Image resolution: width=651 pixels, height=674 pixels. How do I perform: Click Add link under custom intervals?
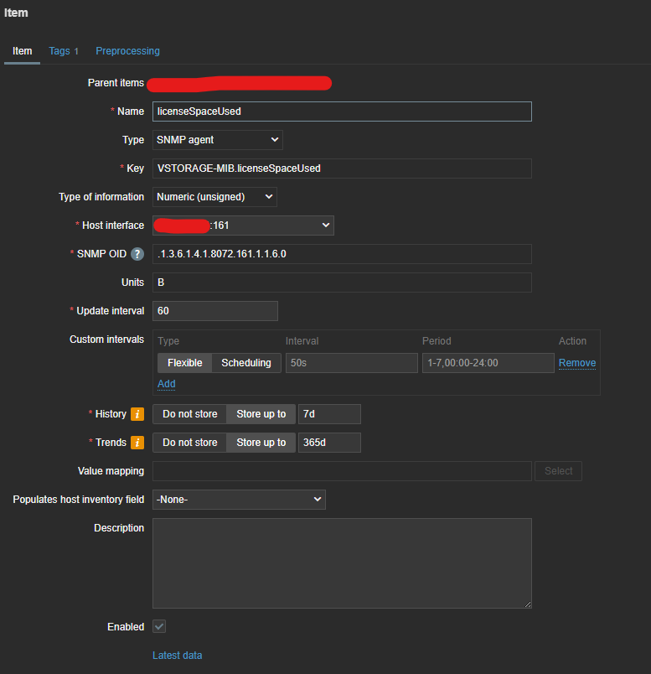(167, 384)
